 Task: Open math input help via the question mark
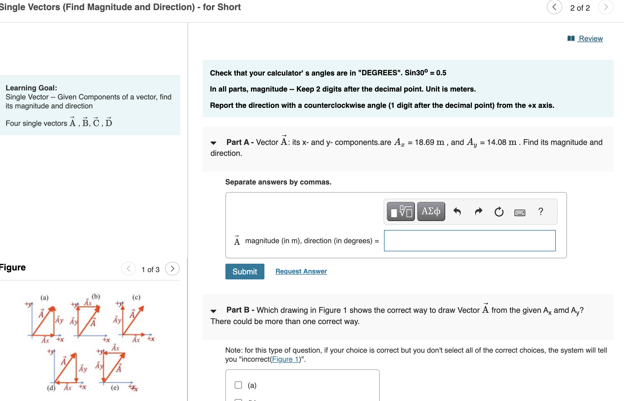click(540, 211)
